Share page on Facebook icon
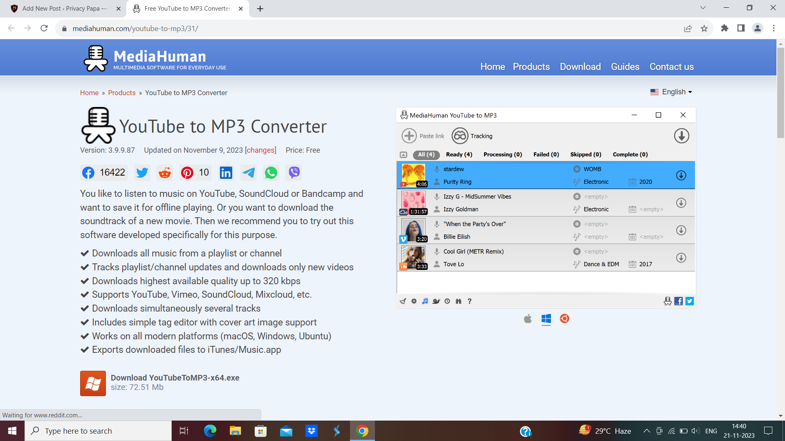 click(x=88, y=173)
